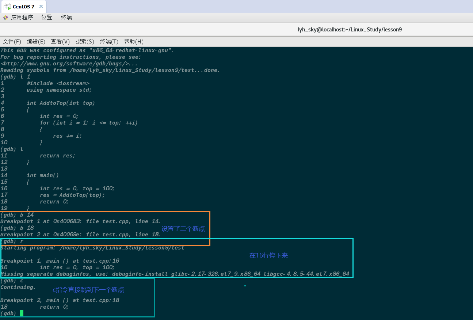Click the 'Starting program:' output line
The width and height of the screenshot is (473, 320).
click(x=92, y=248)
